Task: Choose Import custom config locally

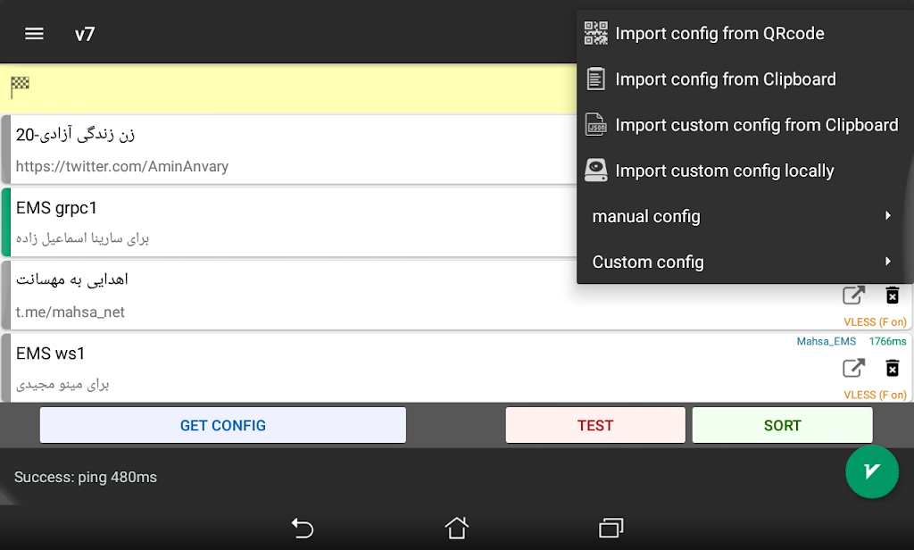Action: (x=724, y=171)
